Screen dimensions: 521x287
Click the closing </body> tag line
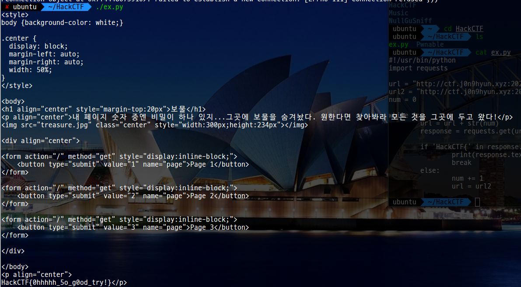(x=15, y=267)
